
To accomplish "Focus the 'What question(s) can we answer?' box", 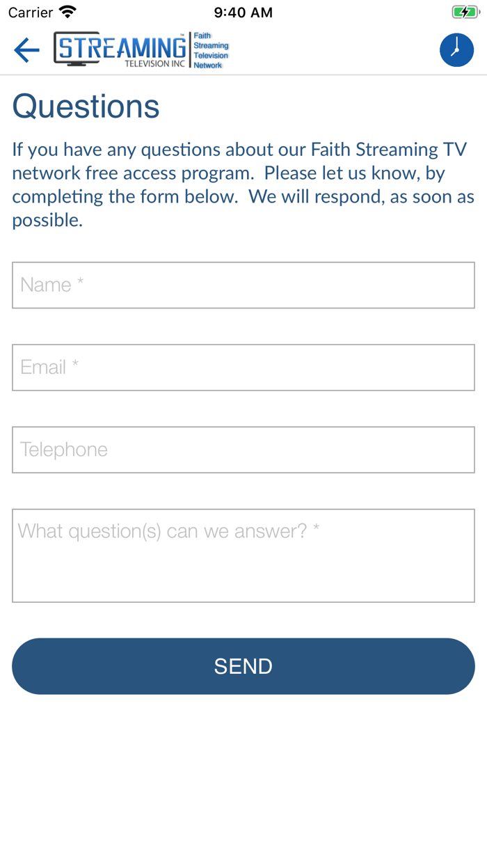I will (243, 555).
